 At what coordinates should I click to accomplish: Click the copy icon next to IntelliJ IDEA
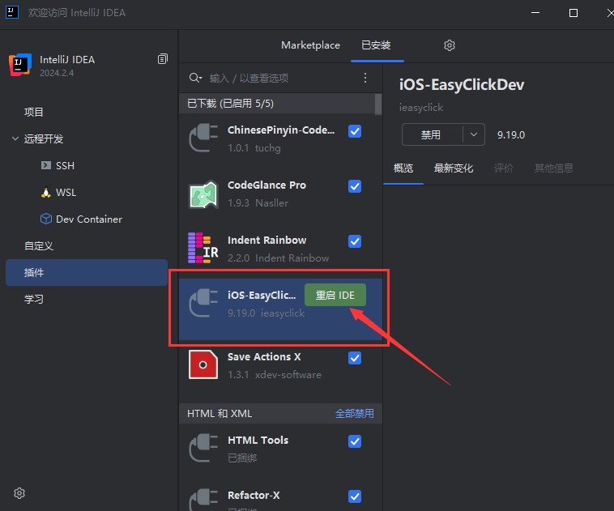tap(163, 59)
